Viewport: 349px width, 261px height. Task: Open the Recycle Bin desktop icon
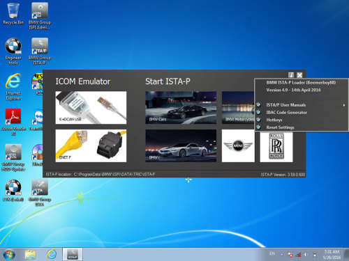(13, 13)
